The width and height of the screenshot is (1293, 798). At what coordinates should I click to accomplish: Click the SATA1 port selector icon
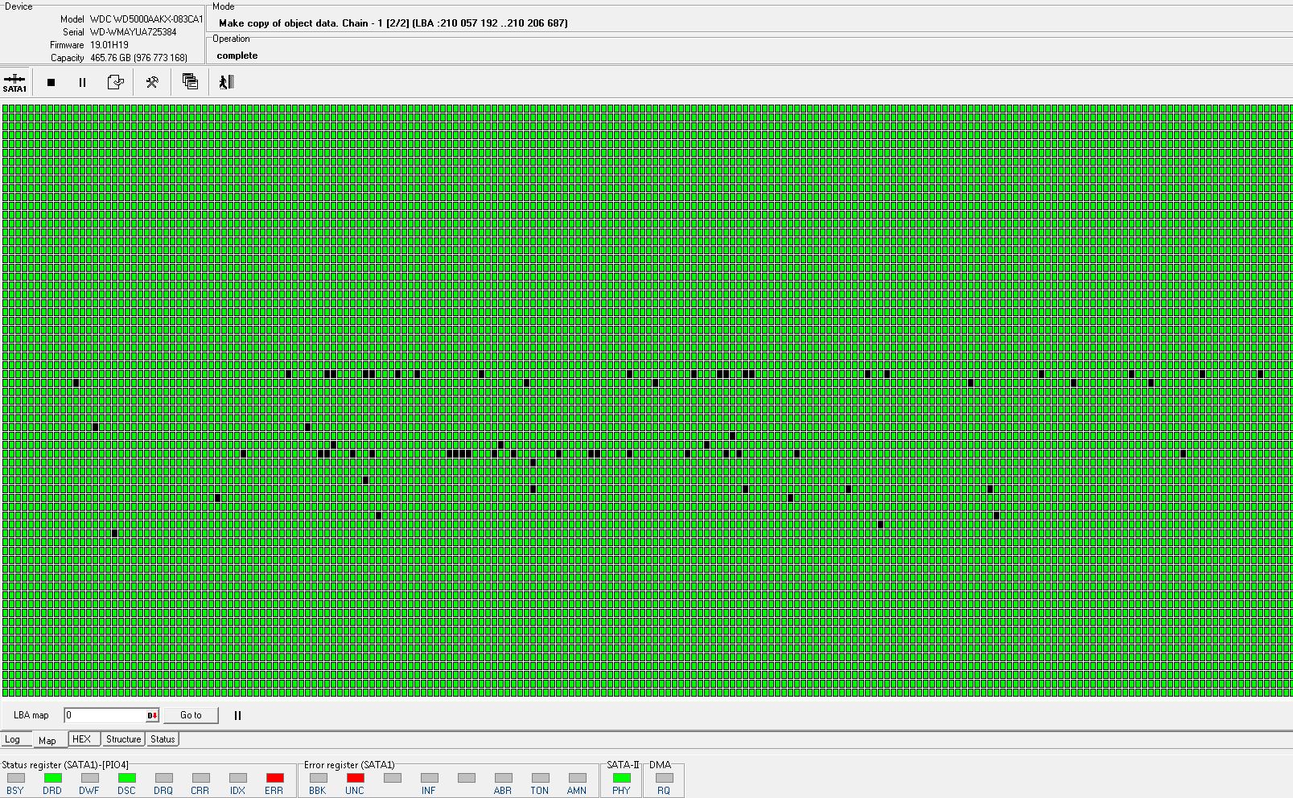(14, 82)
